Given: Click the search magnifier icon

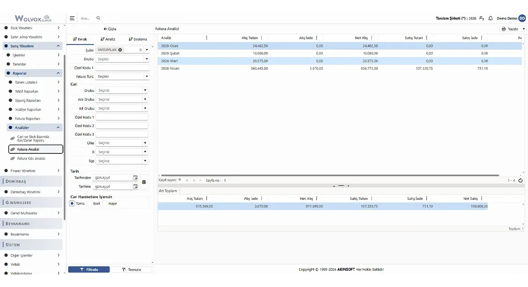Looking at the screenshot, I should point(98,18).
